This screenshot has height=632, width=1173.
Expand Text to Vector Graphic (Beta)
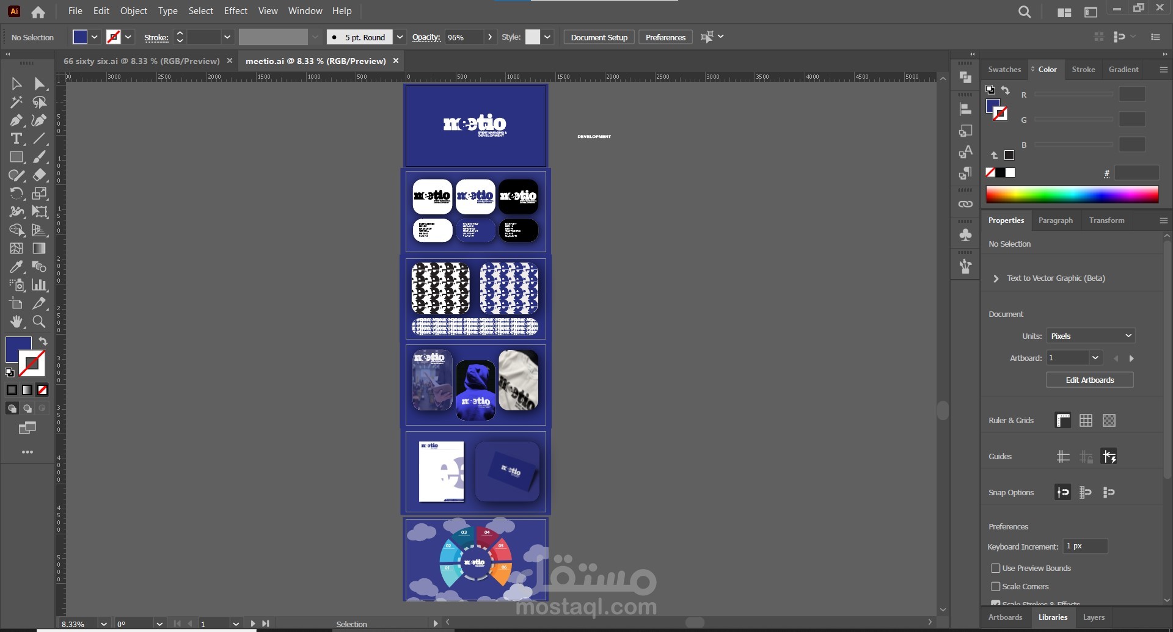coord(996,278)
